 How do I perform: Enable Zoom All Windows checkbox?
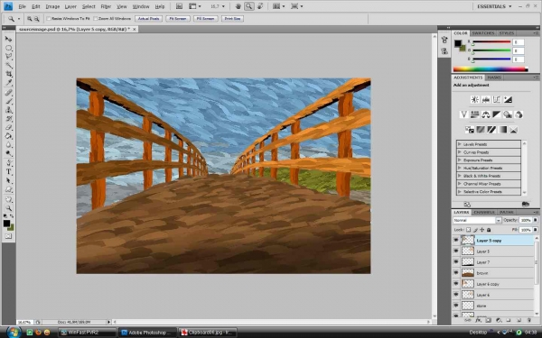pyautogui.click(x=96, y=19)
